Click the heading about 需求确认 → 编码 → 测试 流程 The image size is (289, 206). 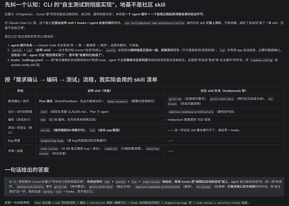pos(81,80)
